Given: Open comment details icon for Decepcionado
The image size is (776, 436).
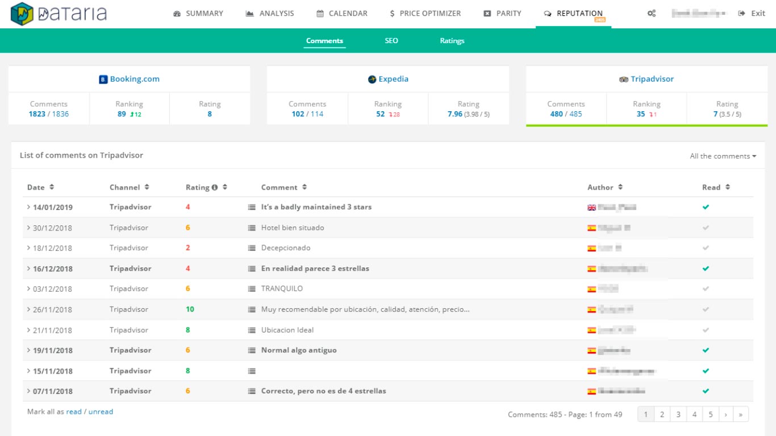Looking at the screenshot, I should click(252, 248).
